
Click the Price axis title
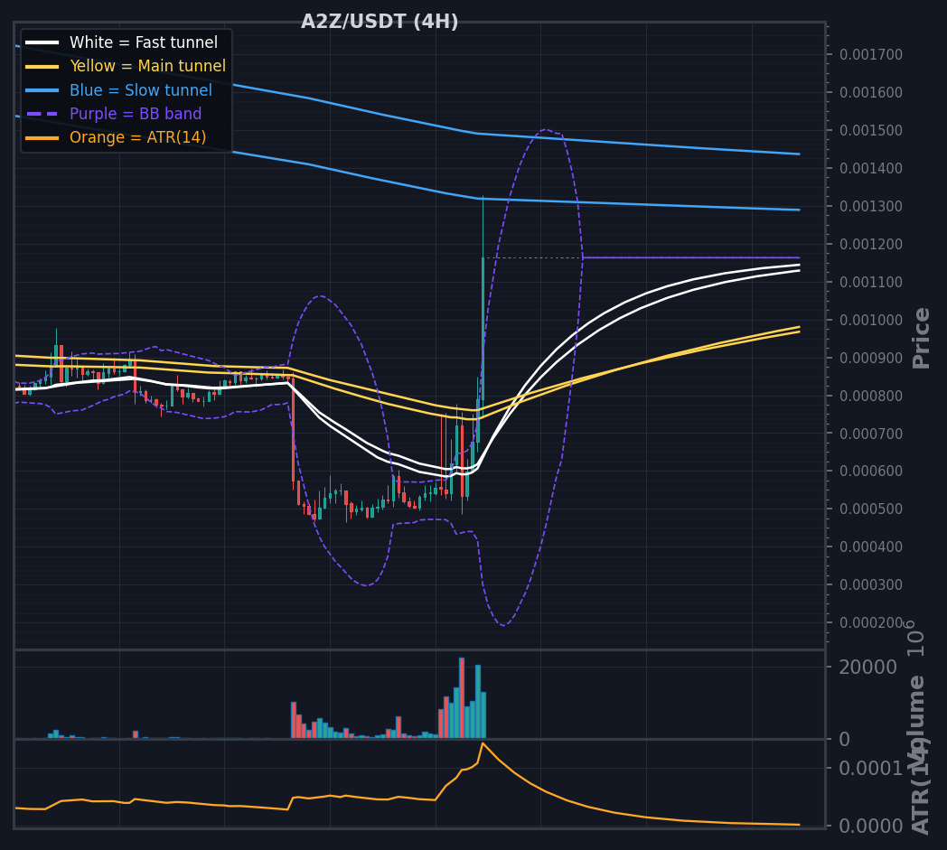point(921,338)
